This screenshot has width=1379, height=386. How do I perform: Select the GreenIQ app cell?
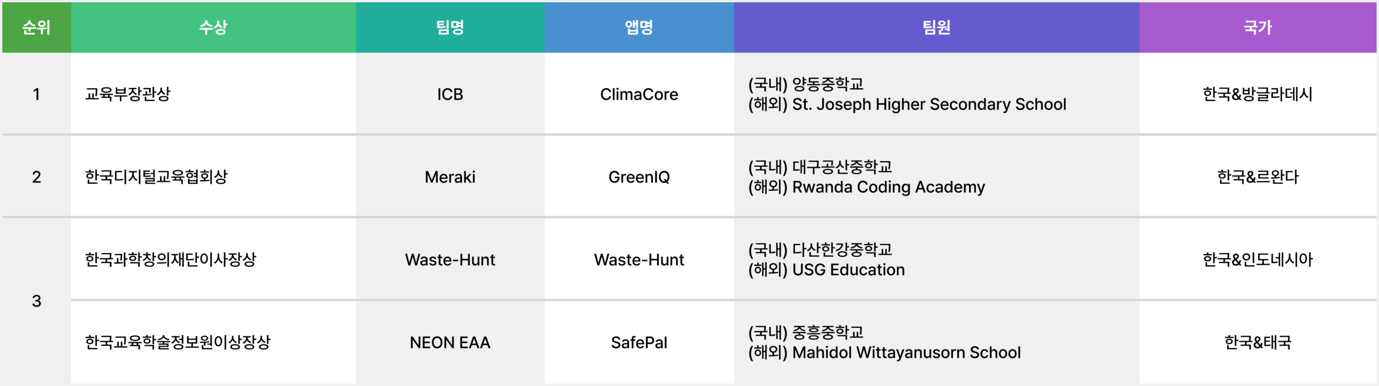(x=639, y=177)
